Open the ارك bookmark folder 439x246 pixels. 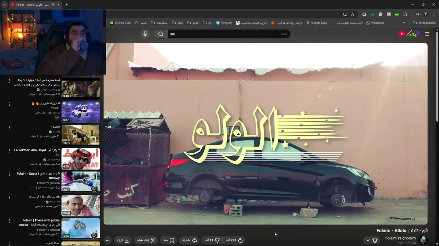tap(207, 23)
